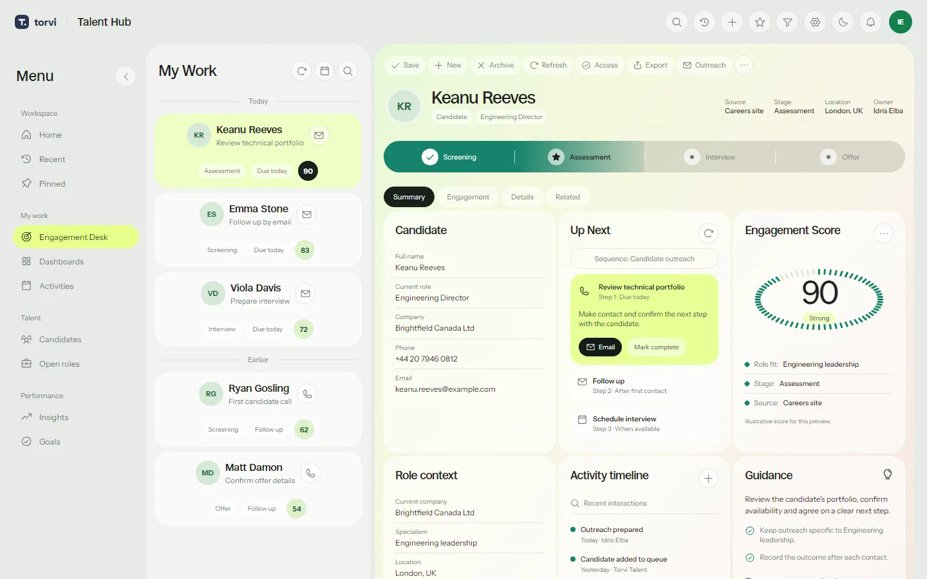Viewport: 927px width, 579px height.
Task: Switch to the Details tab
Action: pos(522,197)
